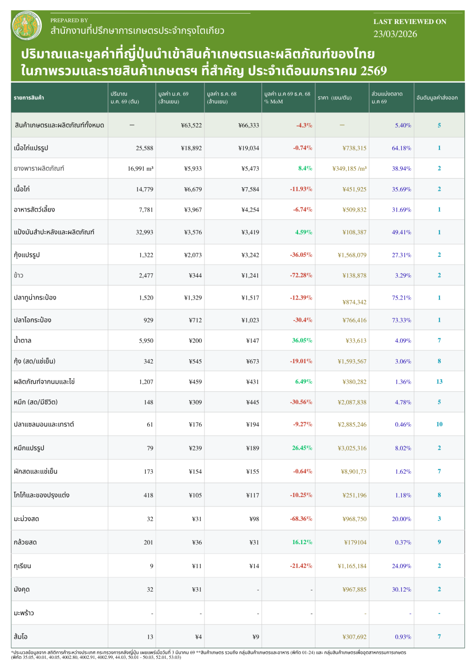Image resolution: width=470 pixels, height=665 pixels.
Task: Click the -72.28% change for rice
Action: 301,275
